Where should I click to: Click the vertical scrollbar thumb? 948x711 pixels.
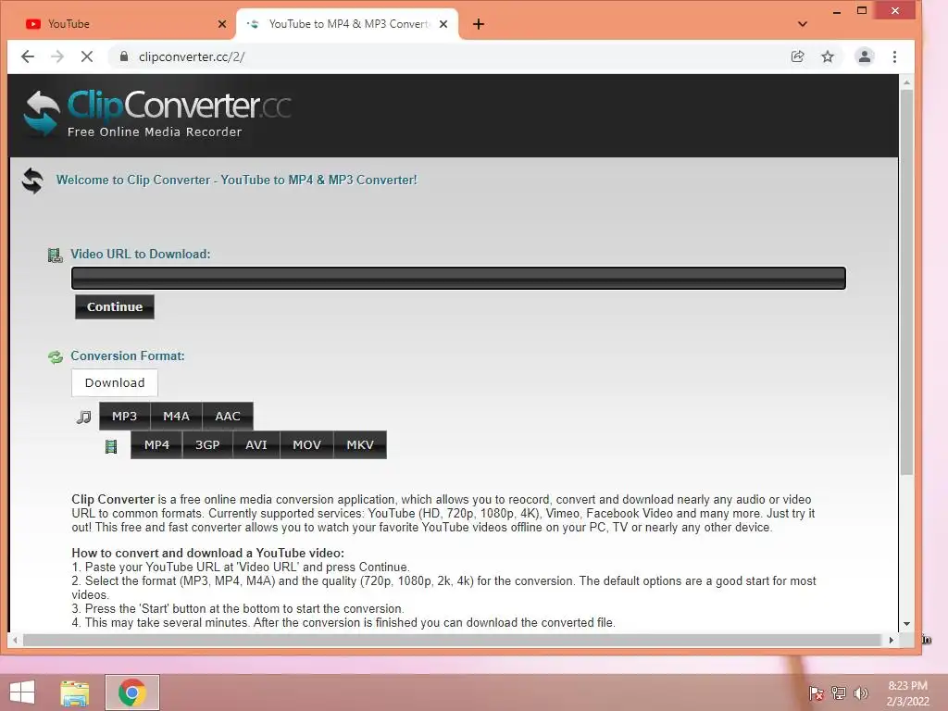click(x=906, y=282)
